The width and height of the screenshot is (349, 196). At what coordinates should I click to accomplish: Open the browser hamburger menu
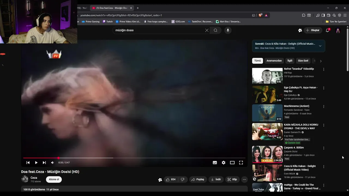(345, 15)
